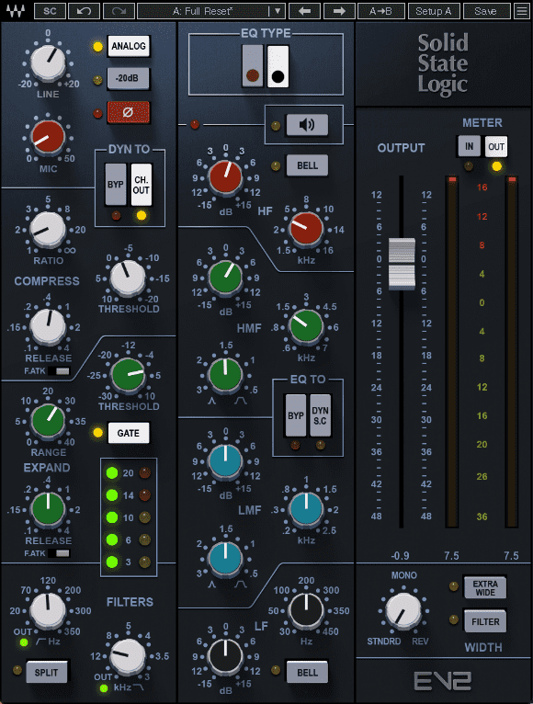The width and height of the screenshot is (533, 704).
Task: Set meter to IN
Action: coord(469,146)
